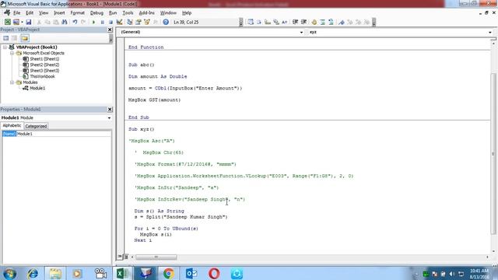
Task: Indent the selected code lines
Action: [x=296, y=22]
